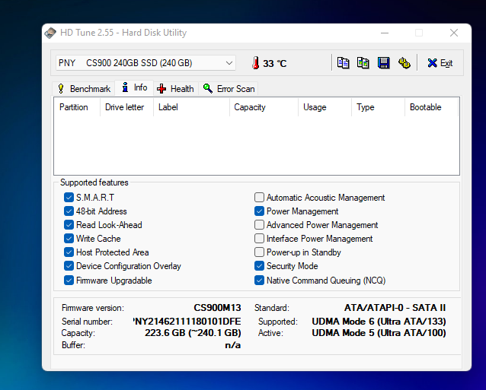The height and width of the screenshot is (390, 486).
Task: Minimize the HD Tune window
Action: click(385, 33)
